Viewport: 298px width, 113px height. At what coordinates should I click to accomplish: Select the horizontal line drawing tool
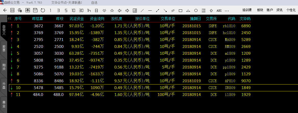(x=150, y=10)
